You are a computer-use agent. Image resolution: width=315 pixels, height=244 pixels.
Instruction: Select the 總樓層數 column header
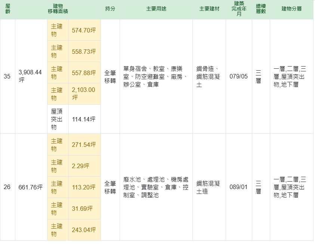click(x=261, y=9)
